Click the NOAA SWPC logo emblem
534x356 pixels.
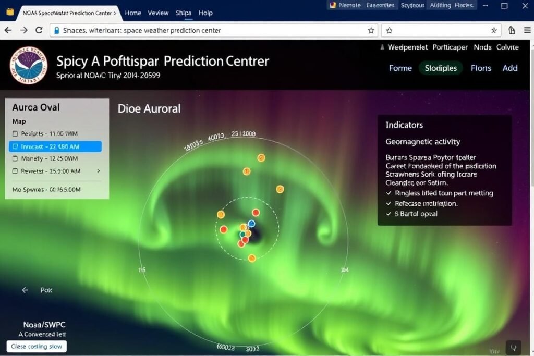tap(29, 66)
